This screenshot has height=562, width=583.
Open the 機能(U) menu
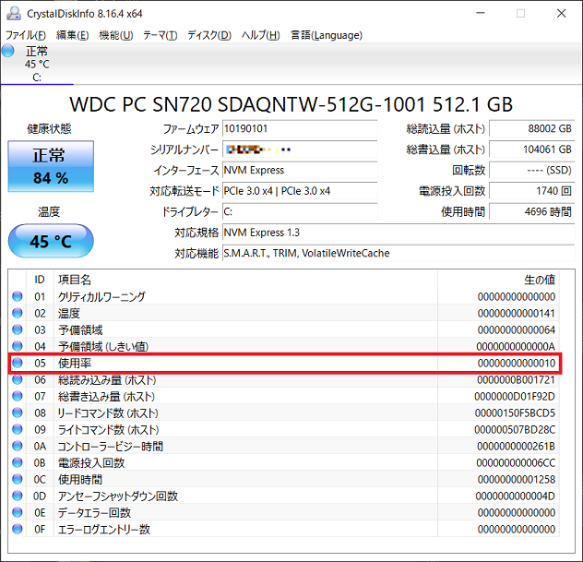point(116,35)
